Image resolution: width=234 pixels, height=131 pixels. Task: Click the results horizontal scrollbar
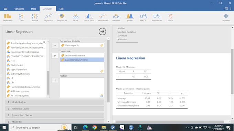(170, 122)
